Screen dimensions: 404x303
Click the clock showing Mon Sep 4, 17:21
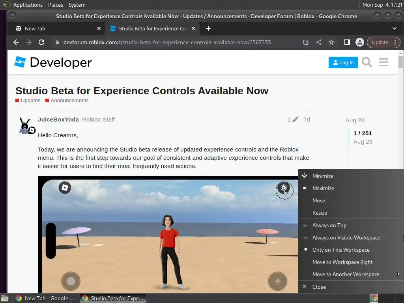click(x=382, y=5)
